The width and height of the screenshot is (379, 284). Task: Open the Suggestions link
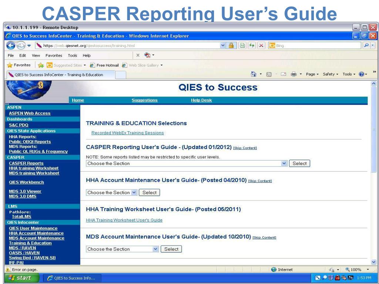tap(145, 100)
